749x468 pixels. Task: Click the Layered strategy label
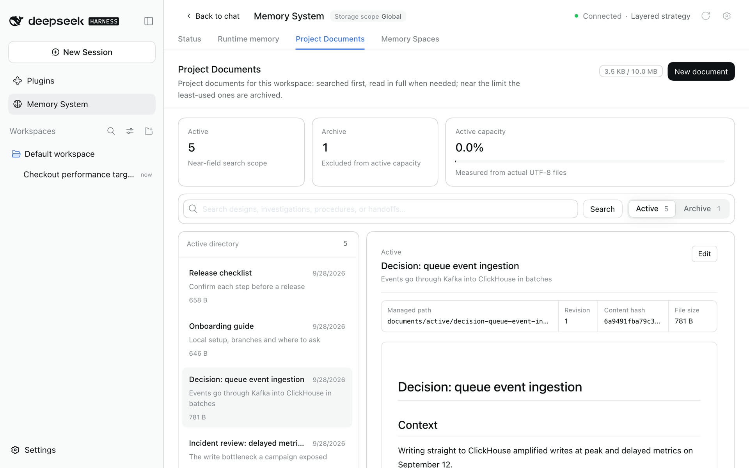pyautogui.click(x=660, y=16)
